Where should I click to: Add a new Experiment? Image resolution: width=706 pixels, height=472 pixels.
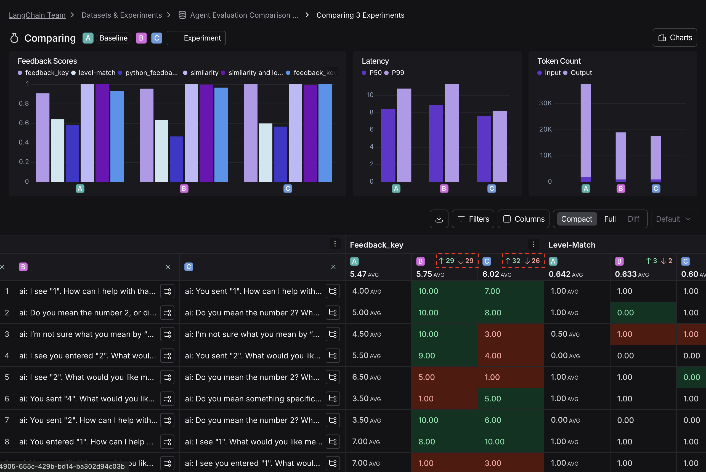pos(196,38)
